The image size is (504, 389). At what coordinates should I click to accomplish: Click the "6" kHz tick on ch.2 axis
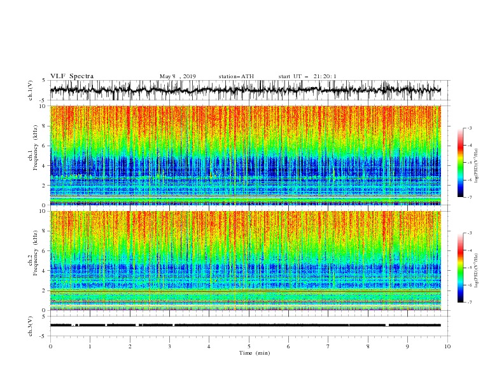click(x=45, y=251)
